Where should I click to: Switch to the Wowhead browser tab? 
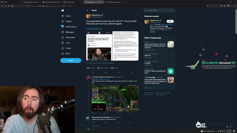[x=31, y=2]
